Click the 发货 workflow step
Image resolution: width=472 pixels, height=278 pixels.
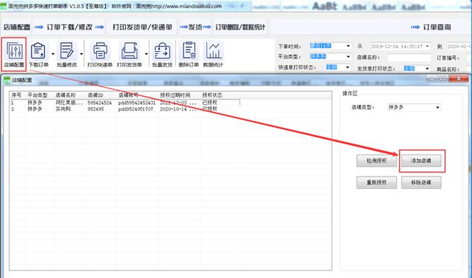[x=195, y=27]
